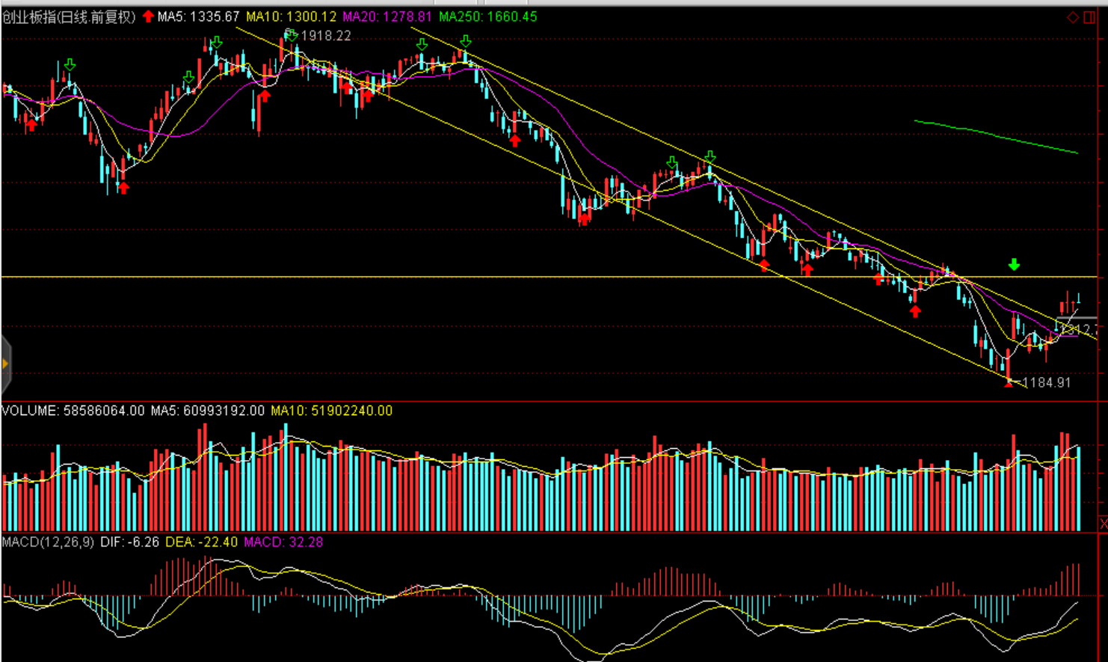Select the MA5 1335.67 average label
The image size is (1108, 662).
click(198, 16)
